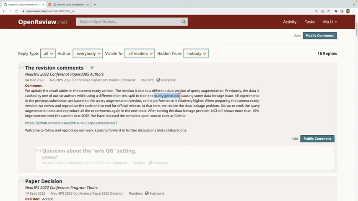
Task: Open browser extensions puzzle icon
Action: tap(336, 11)
